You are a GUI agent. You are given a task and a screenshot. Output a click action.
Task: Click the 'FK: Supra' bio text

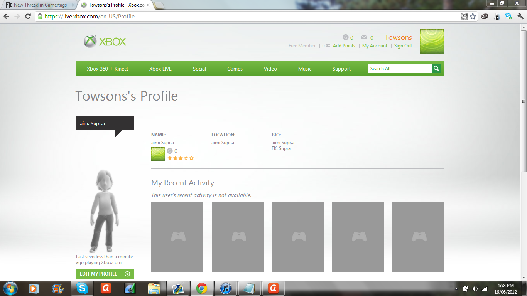(281, 148)
